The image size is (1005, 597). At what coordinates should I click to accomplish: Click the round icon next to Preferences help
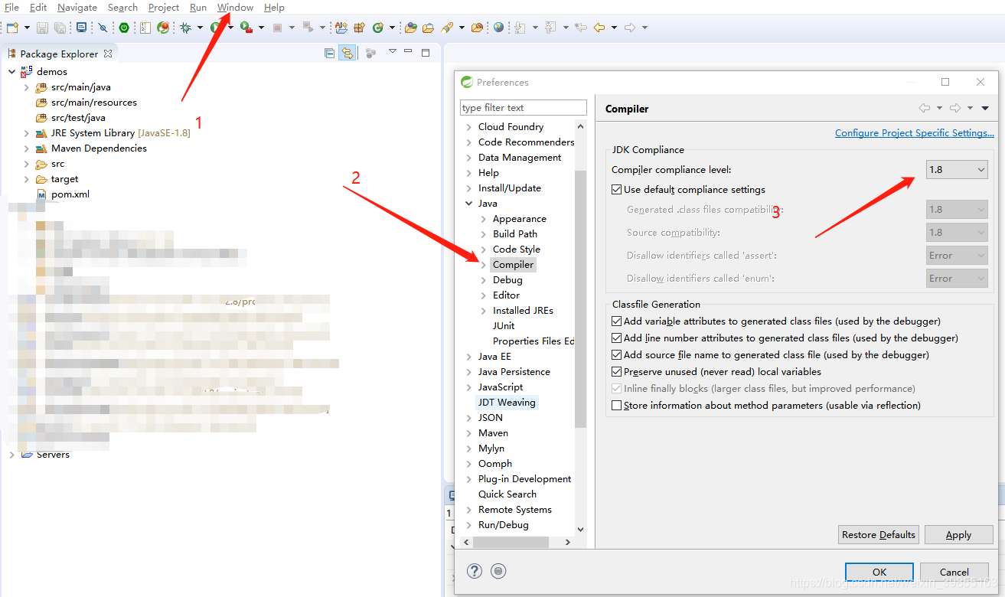(498, 570)
